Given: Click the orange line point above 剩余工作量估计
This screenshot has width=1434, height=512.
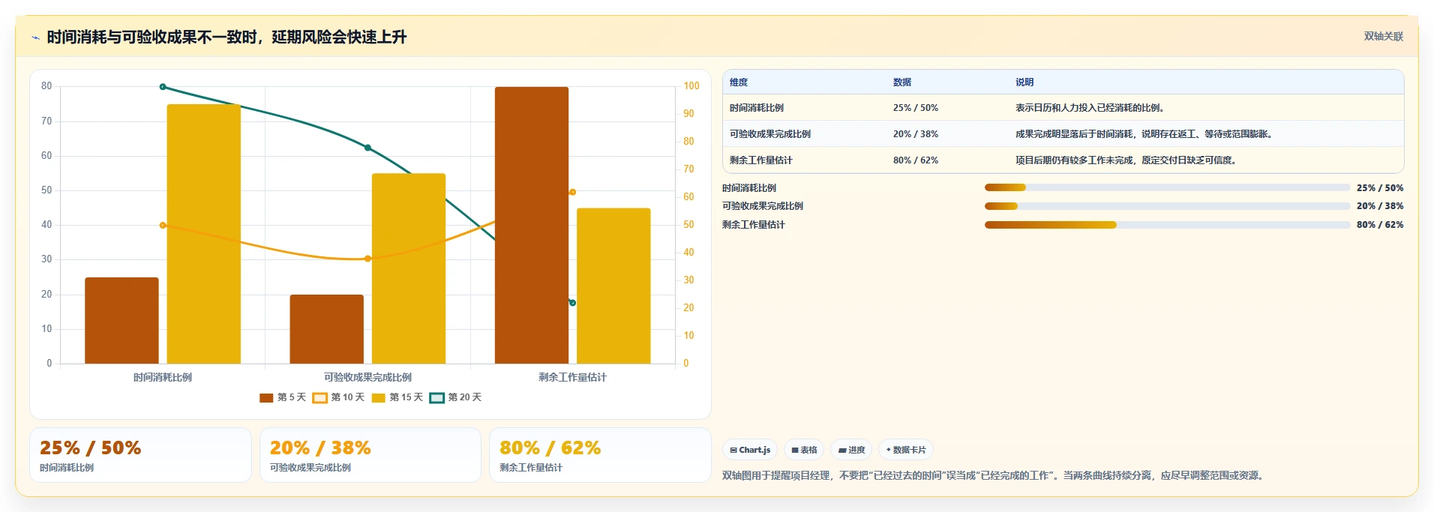Looking at the screenshot, I should [x=572, y=193].
